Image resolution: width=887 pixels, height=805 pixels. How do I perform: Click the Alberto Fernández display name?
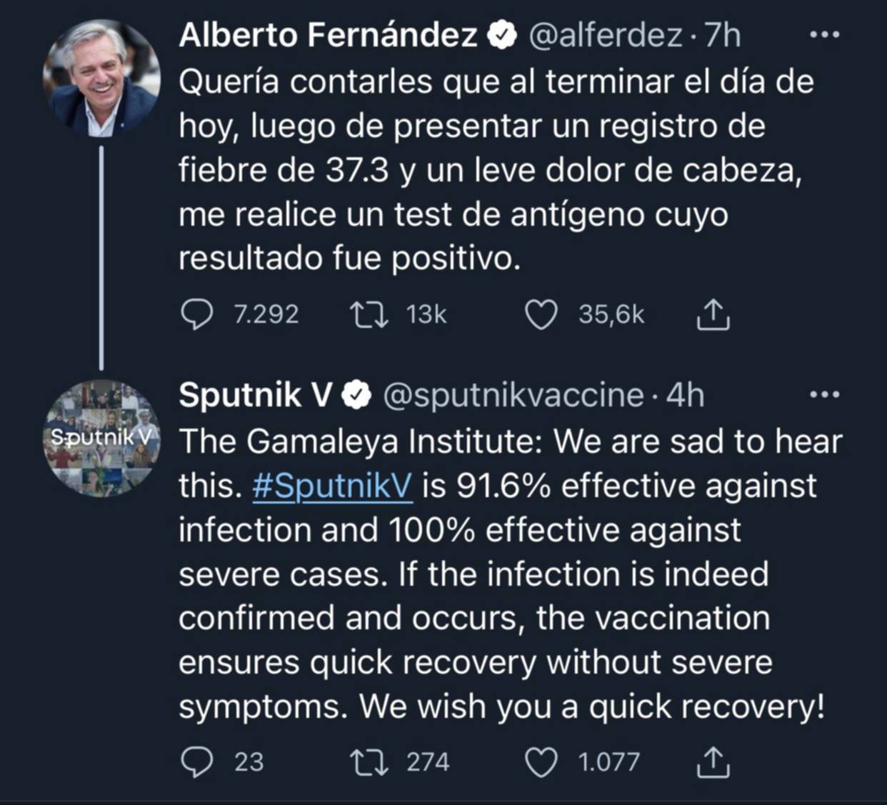pos(328,35)
